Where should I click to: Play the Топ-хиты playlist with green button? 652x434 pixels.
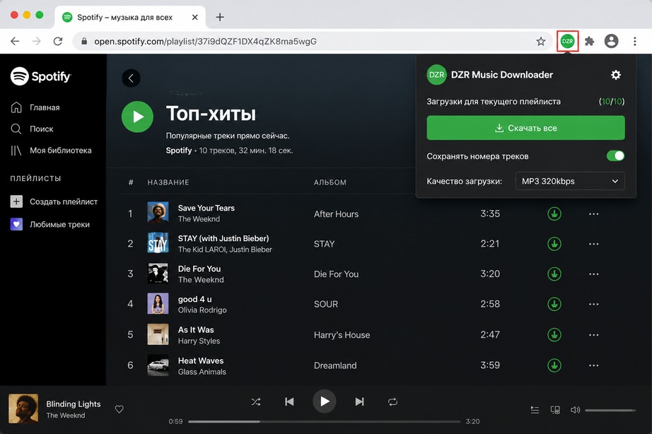137,117
